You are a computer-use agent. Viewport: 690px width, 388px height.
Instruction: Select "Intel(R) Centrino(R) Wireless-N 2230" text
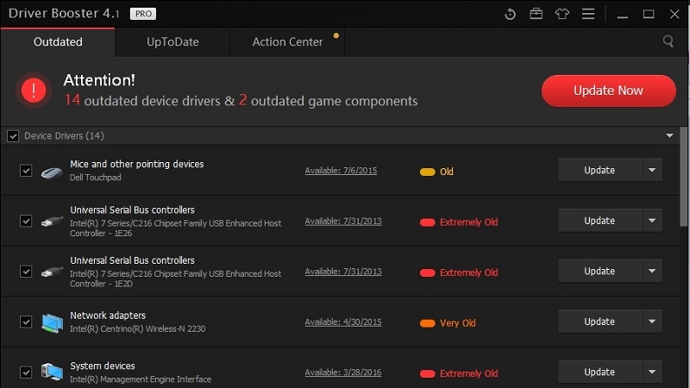click(x=138, y=329)
